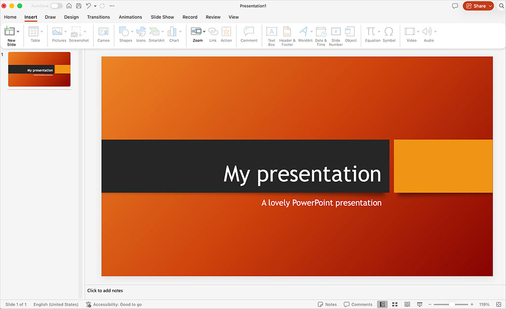
Task: Expand the Zoom tool dropdown arrow
Action: pyautogui.click(x=204, y=32)
